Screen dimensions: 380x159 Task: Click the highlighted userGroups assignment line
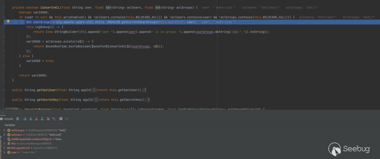(106, 22)
